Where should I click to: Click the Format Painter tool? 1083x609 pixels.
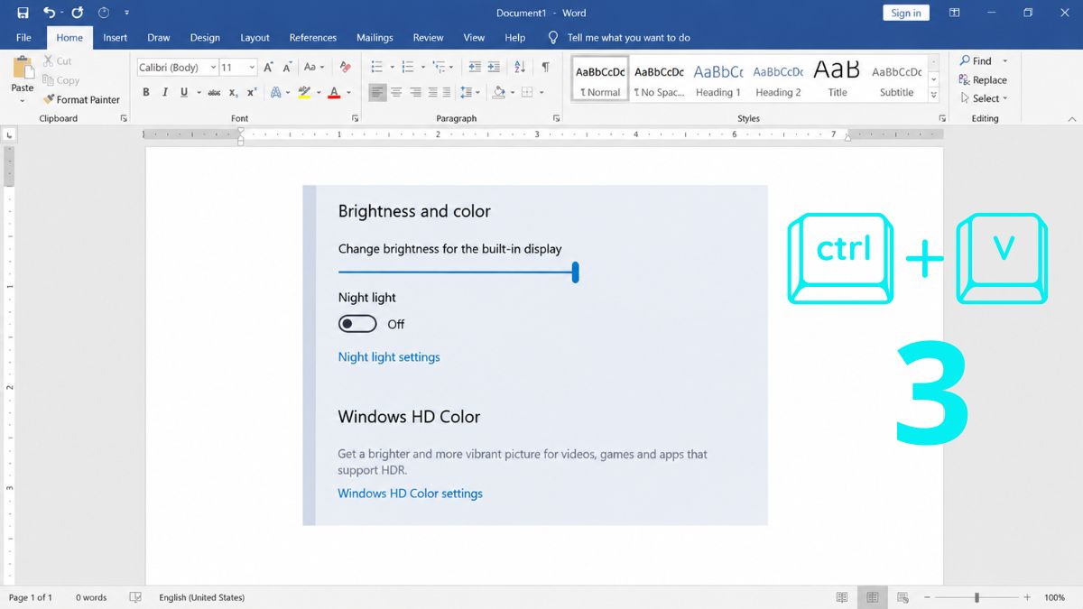coord(81,99)
